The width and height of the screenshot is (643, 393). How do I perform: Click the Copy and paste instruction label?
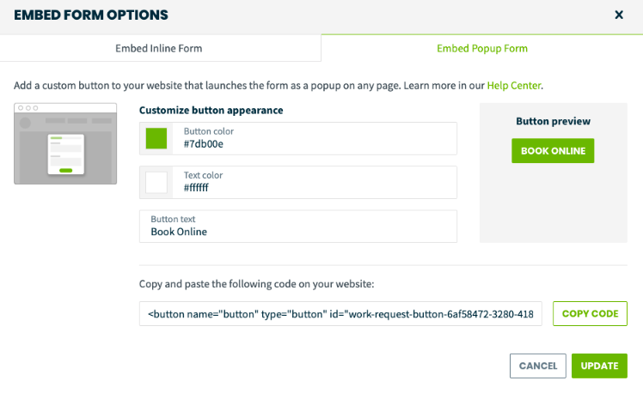tap(256, 284)
